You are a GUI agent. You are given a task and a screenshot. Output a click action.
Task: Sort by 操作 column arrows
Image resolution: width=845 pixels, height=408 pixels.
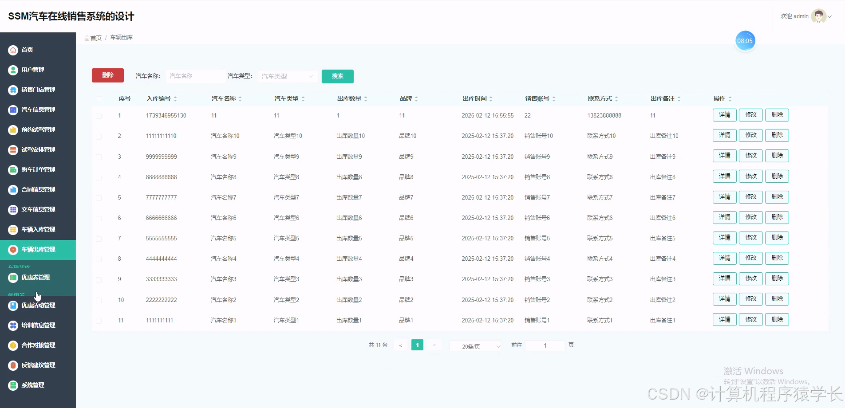(x=730, y=99)
